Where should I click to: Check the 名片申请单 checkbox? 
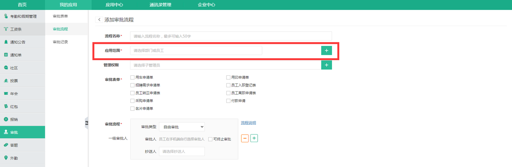point(132,108)
